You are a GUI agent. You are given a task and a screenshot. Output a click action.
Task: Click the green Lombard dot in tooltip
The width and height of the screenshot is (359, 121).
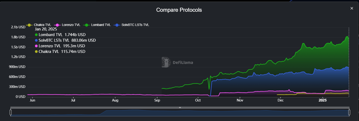tap(36, 35)
